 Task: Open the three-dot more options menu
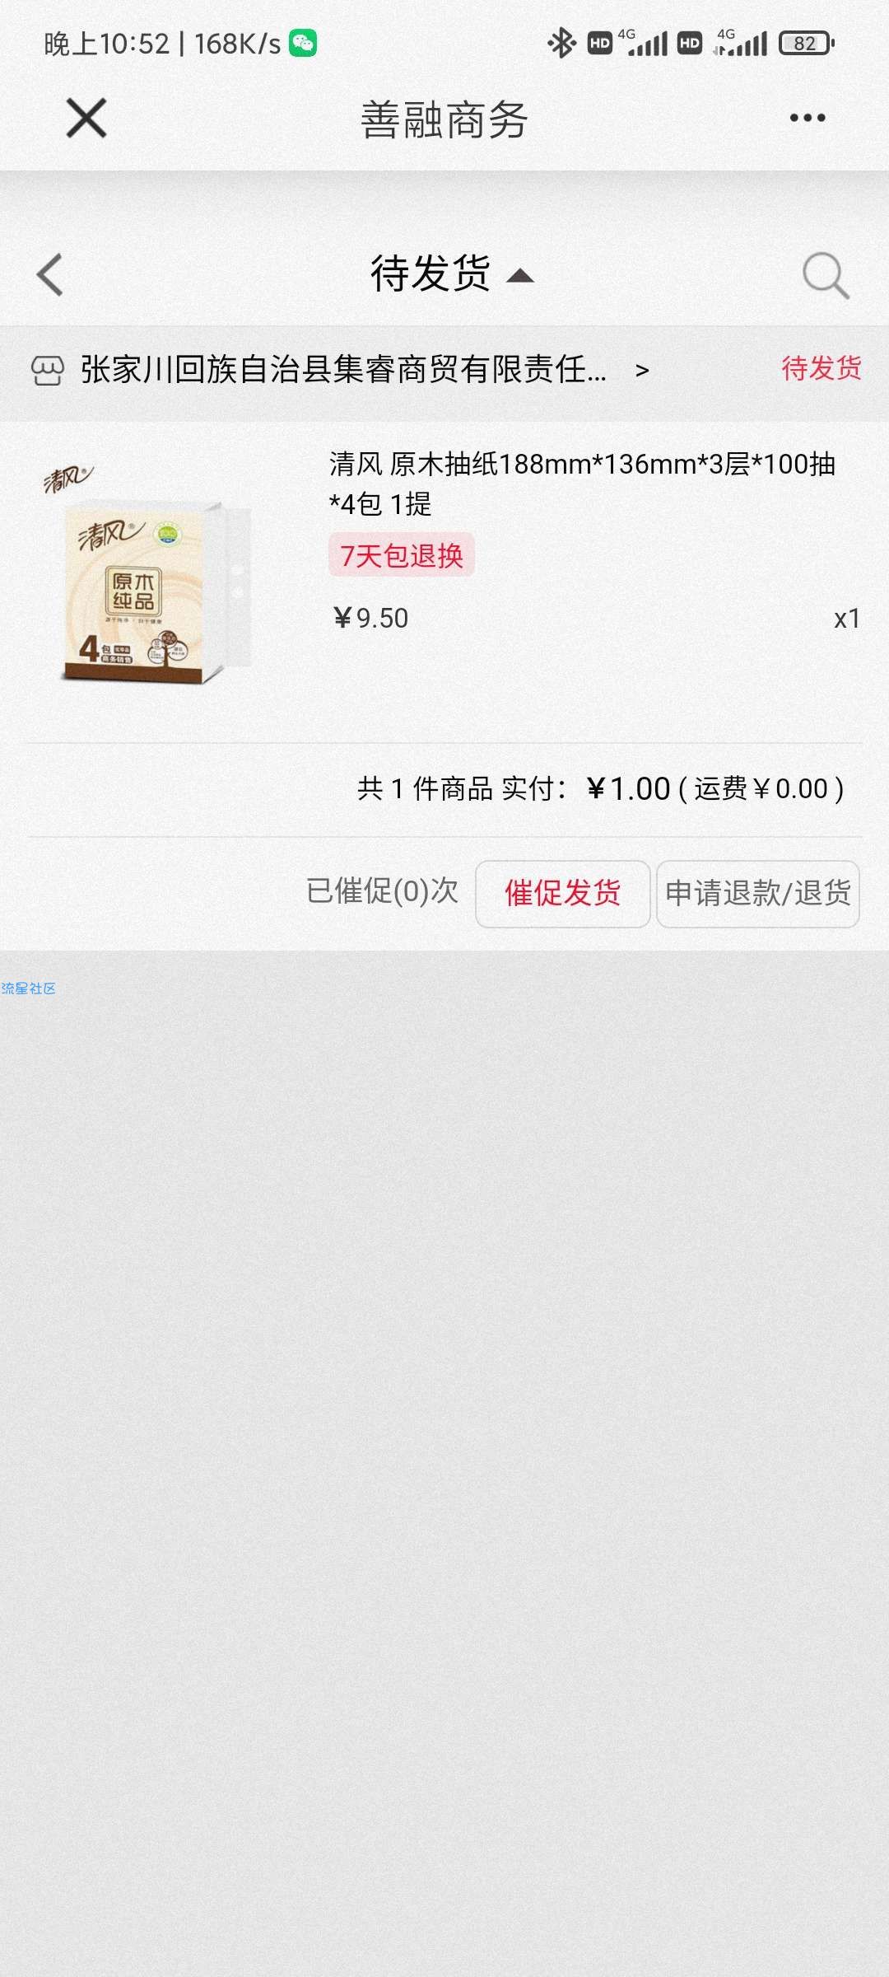click(x=808, y=118)
